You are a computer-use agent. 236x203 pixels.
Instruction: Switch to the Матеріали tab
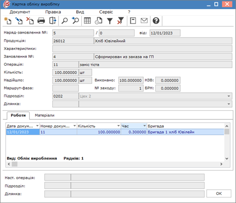point(45,115)
